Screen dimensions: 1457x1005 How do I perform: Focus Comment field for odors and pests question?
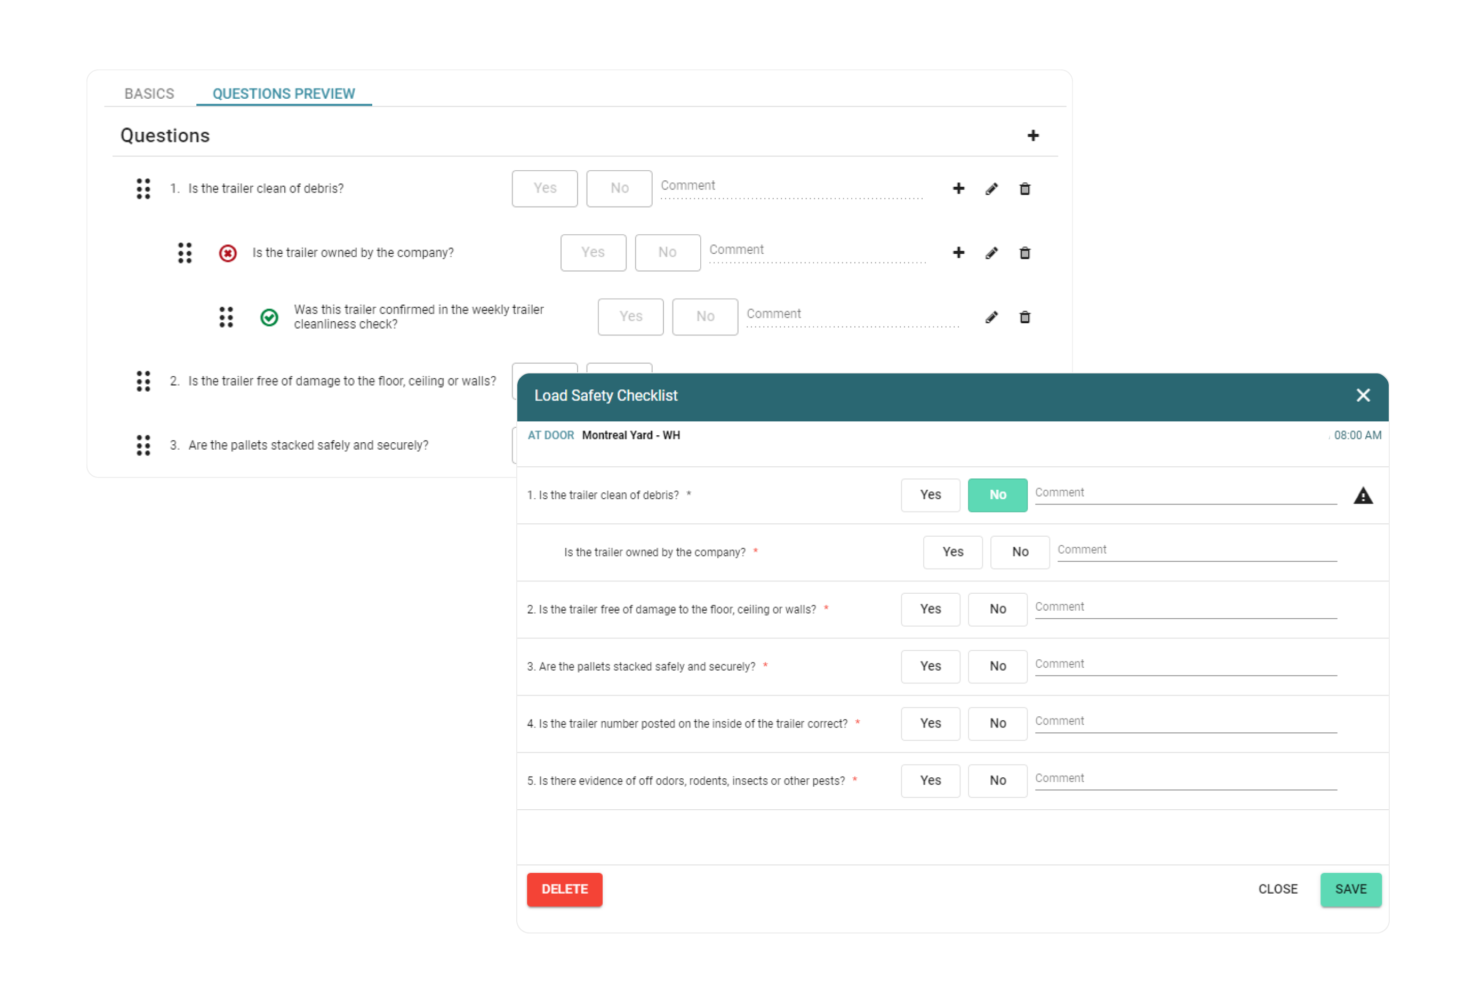(1186, 780)
